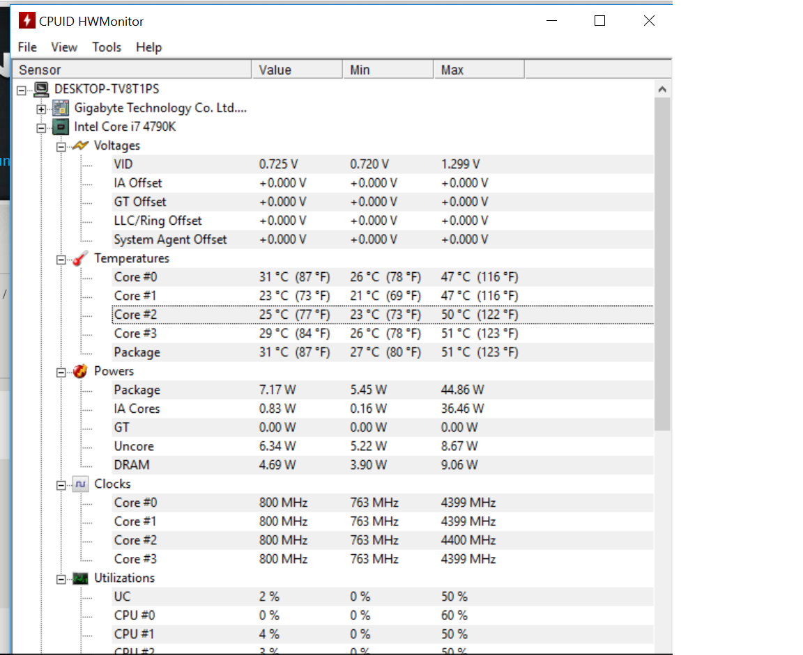This screenshot has width=803, height=655.
Task: Minimize the HWMonitor window
Action: (551, 20)
